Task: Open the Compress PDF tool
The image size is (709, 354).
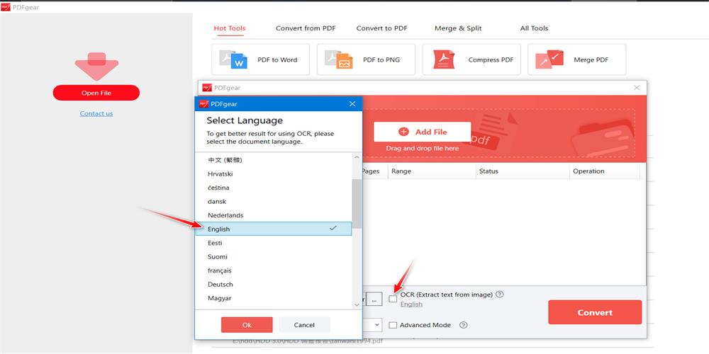Action: (471, 59)
